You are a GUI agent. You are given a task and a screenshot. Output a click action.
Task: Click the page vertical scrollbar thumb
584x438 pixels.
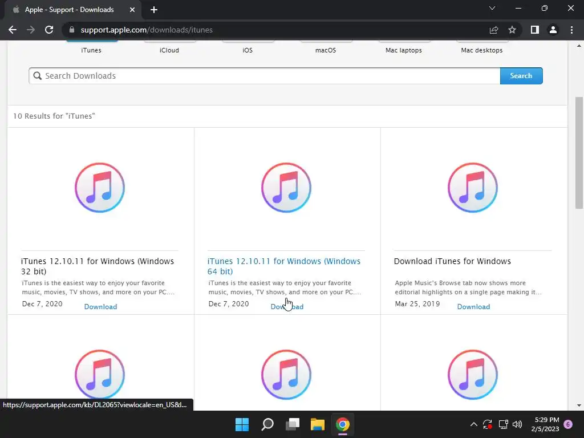click(579, 153)
